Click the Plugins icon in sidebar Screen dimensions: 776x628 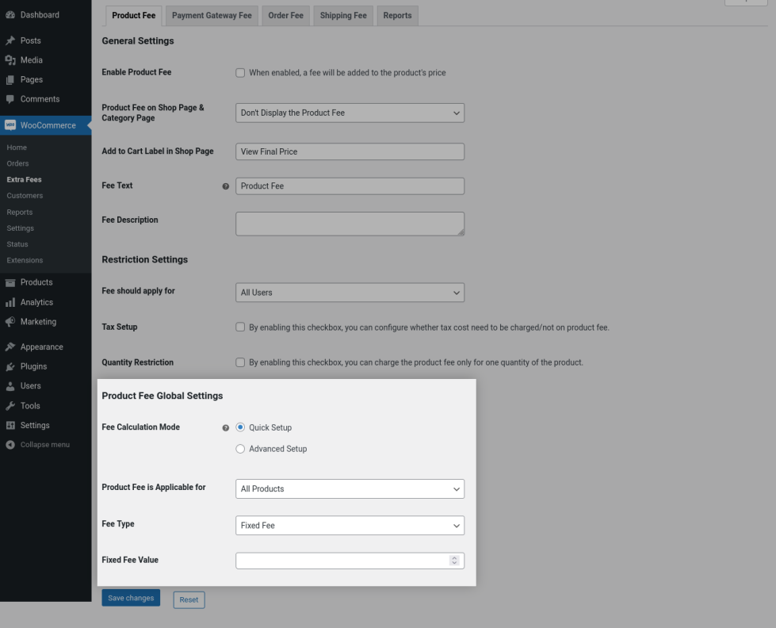click(x=10, y=366)
